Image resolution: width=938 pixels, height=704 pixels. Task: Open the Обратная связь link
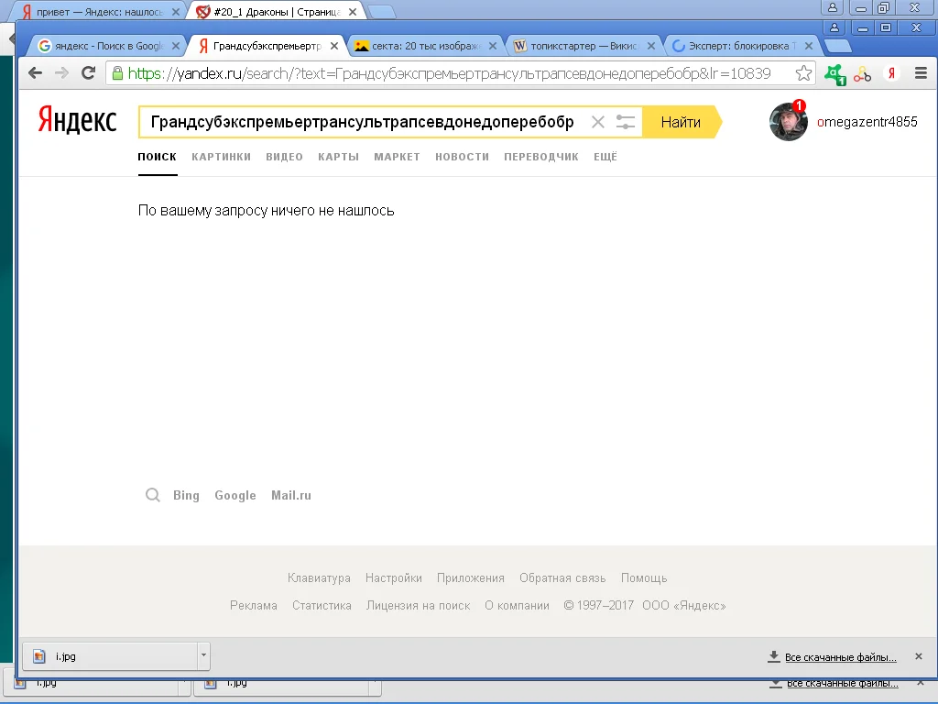pyautogui.click(x=562, y=577)
